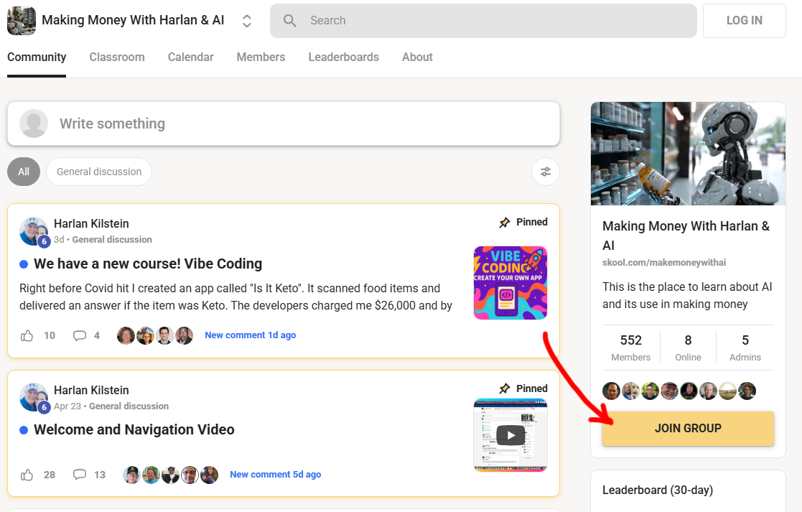802x512 pixels.
Task: Filter posts by General discussion chip
Action: (x=99, y=172)
